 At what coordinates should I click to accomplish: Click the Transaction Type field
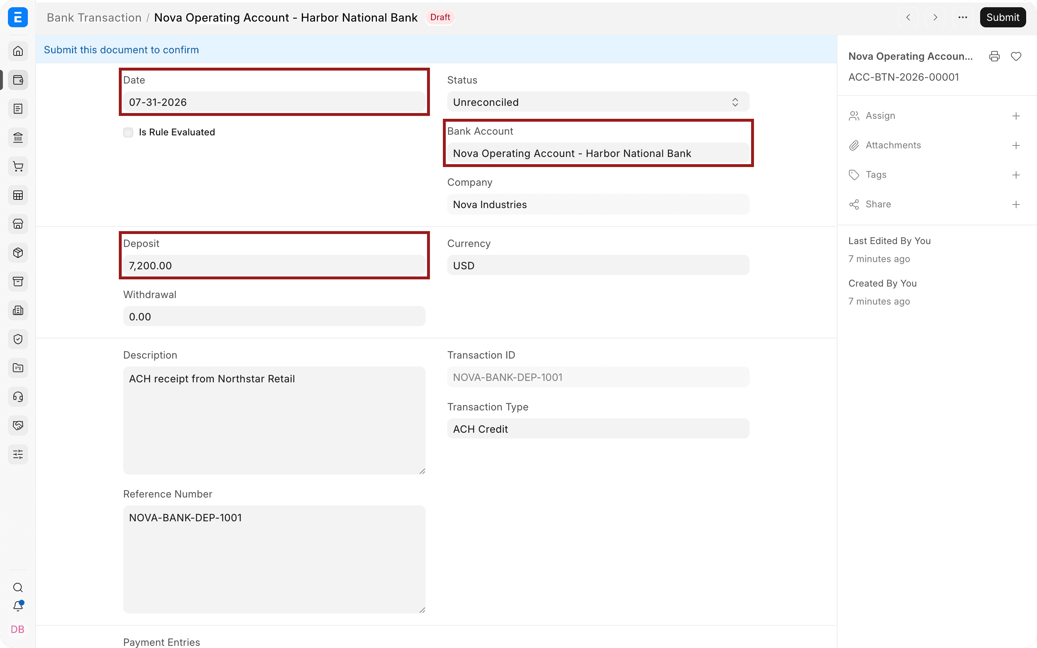tap(598, 428)
